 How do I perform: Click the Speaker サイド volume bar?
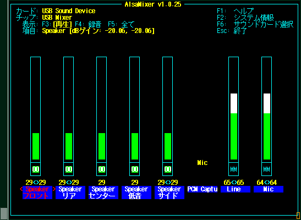click(x=168, y=109)
